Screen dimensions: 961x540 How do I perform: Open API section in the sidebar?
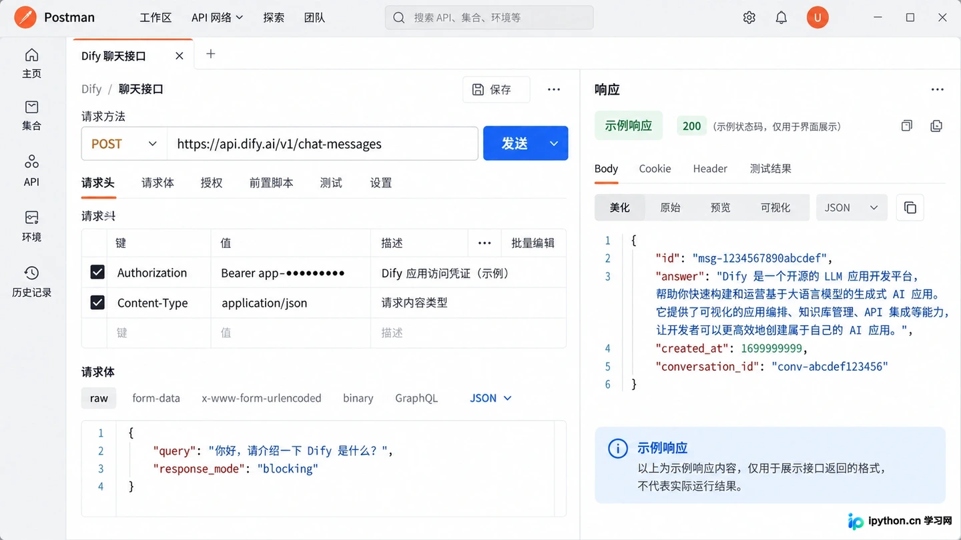coord(31,171)
